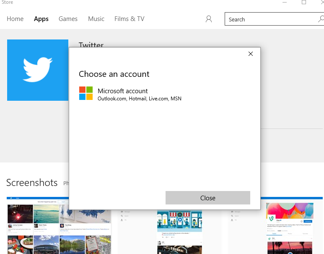Click the 'Outlook.com, Hotmail, Live.com, MSN' text
Screen dimensions: 324x254
[140, 99]
